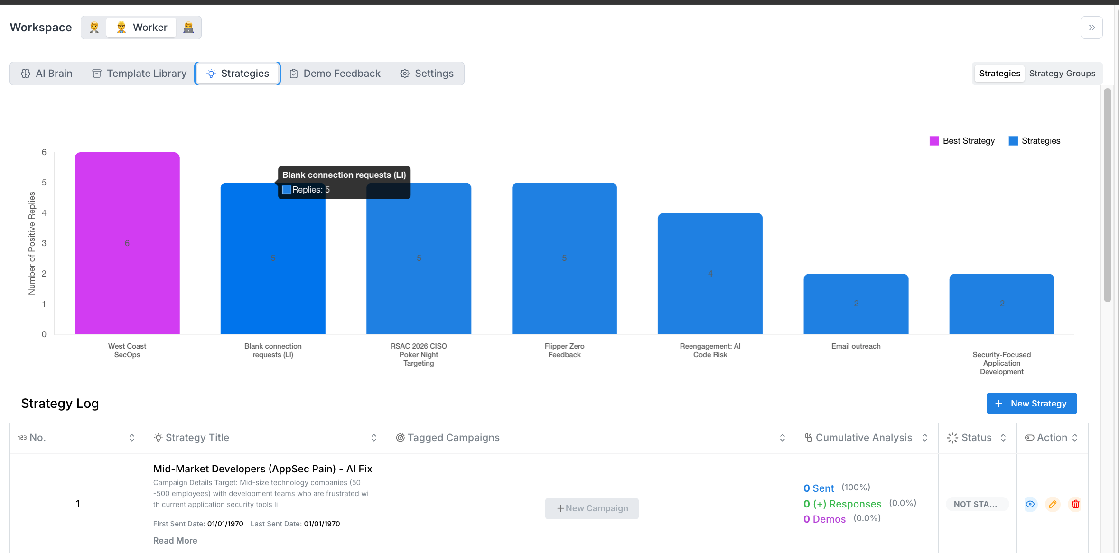The image size is (1119, 553).
Task: Click the Strategy Log heading
Action: click(x=60, y=404)
